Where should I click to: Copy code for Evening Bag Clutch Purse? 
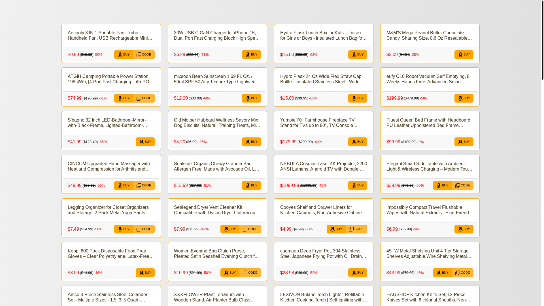tap(250, 273)
